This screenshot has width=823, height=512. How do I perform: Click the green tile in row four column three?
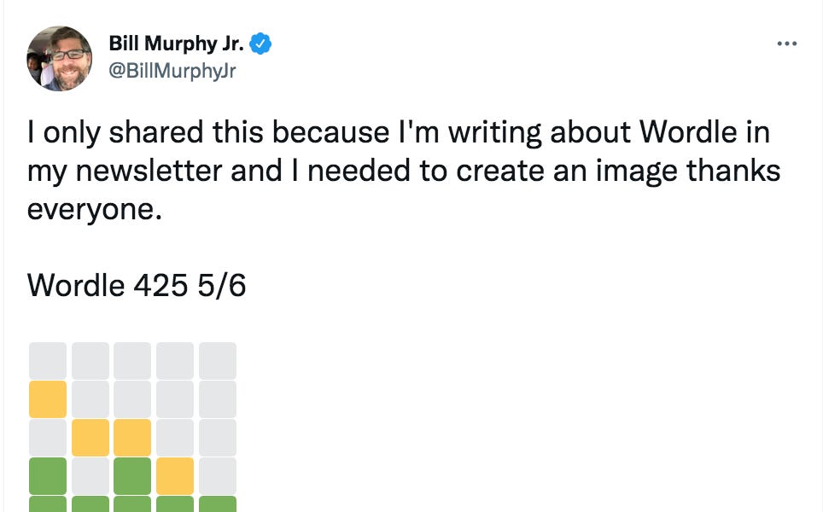(132, 476)
